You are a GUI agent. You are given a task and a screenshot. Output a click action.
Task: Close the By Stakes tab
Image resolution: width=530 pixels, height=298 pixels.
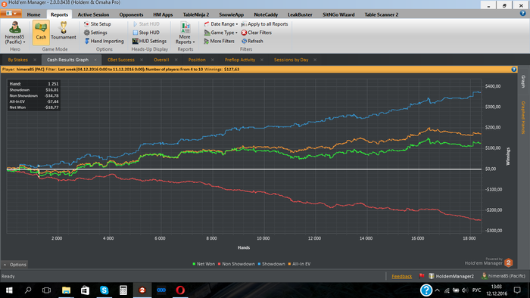tap(35, 60)
